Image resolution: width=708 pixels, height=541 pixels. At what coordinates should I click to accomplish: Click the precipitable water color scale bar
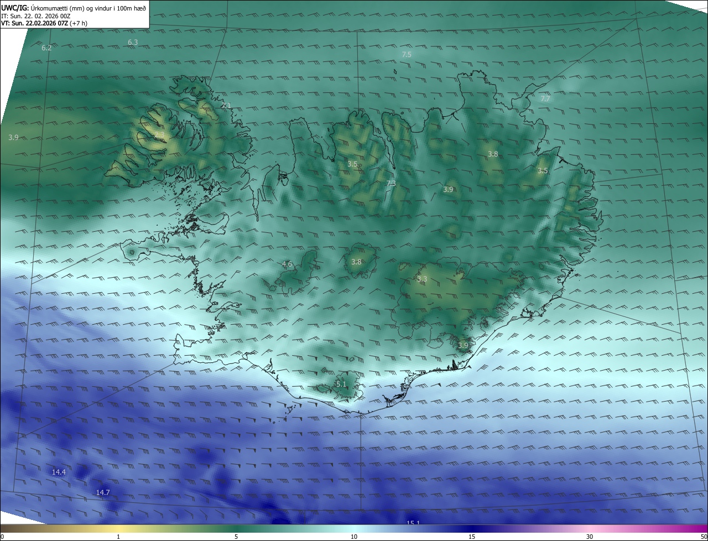coord(354,528)
